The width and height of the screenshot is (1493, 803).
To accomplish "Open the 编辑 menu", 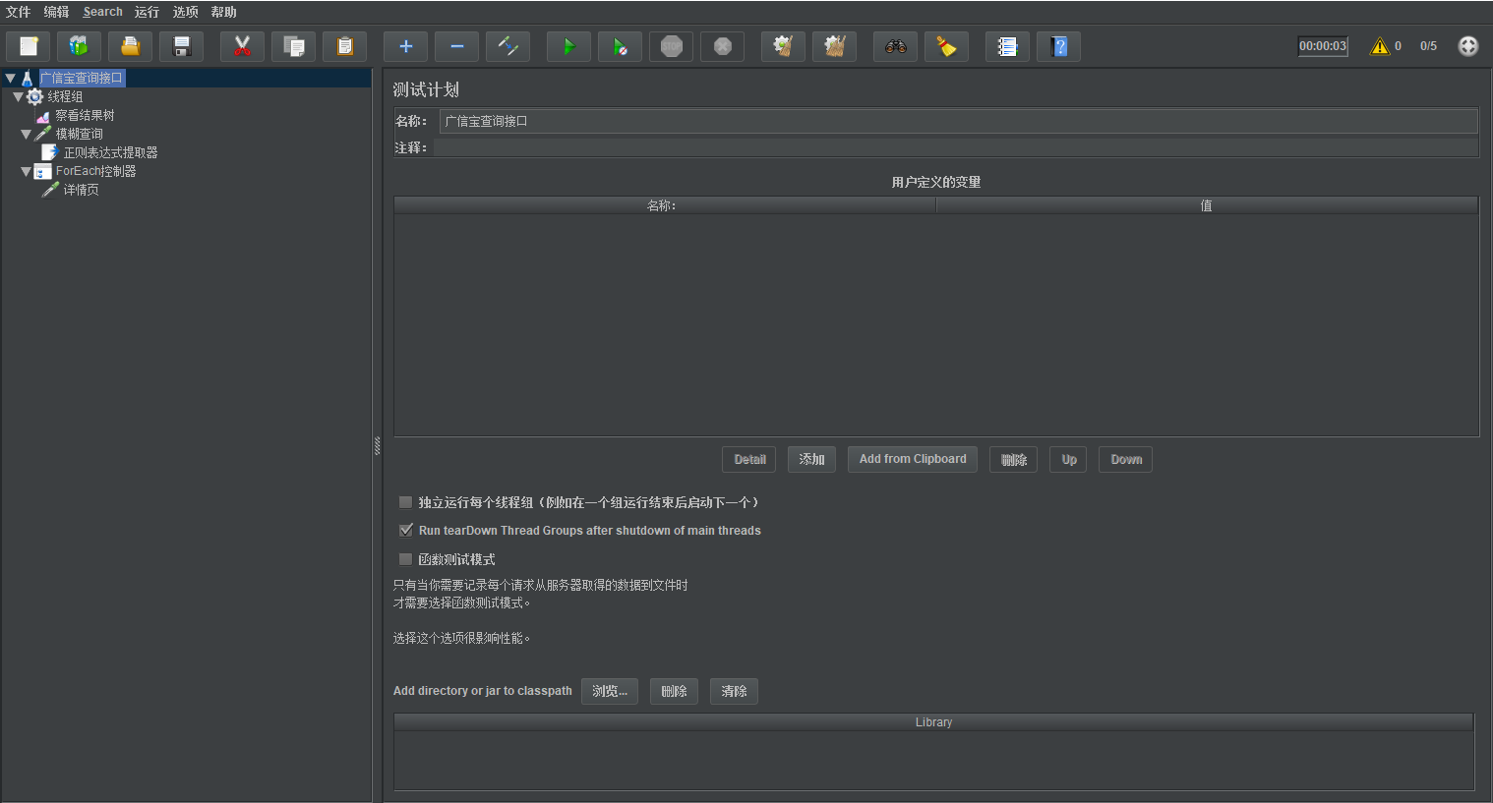I will 56,12.
